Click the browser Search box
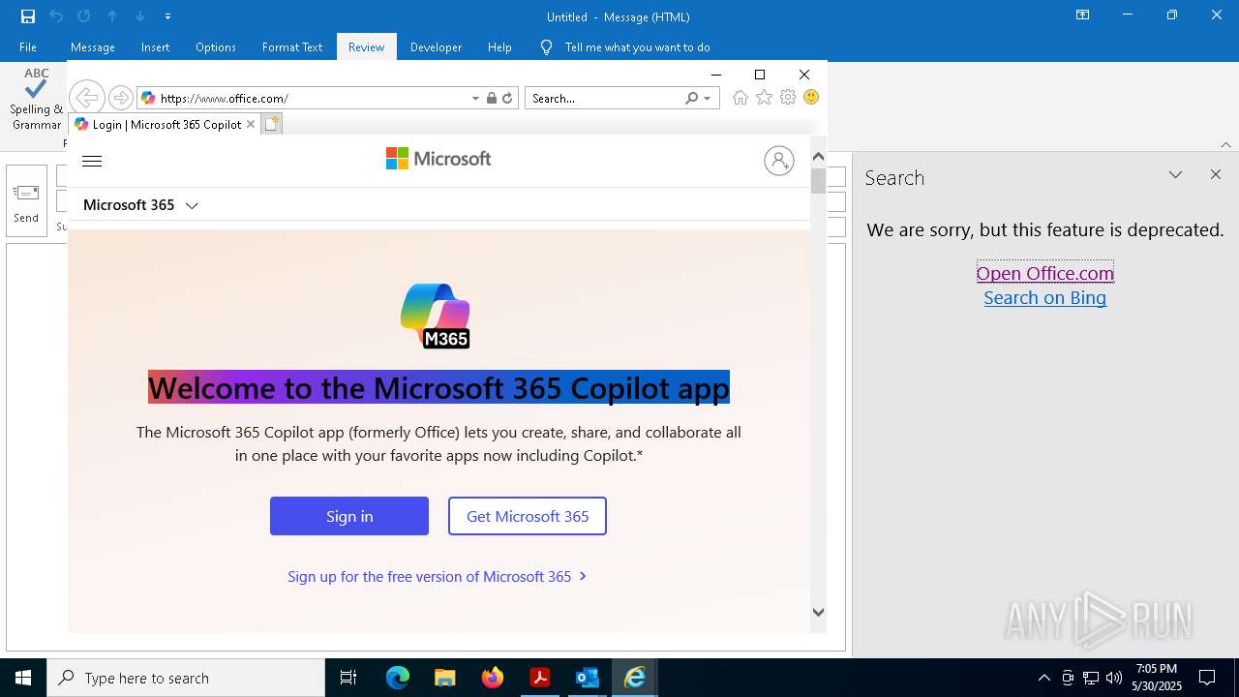The image size is (1239, 697). point(604,98)
